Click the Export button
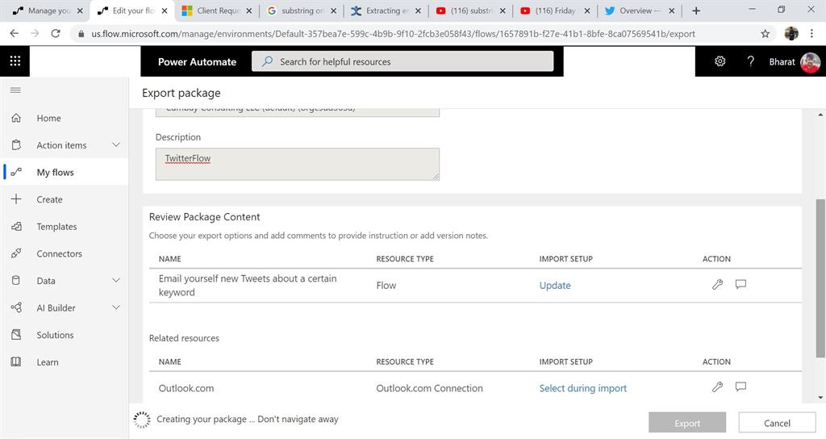The height and width of the screenshot is (439, 826). coord(687,423)
